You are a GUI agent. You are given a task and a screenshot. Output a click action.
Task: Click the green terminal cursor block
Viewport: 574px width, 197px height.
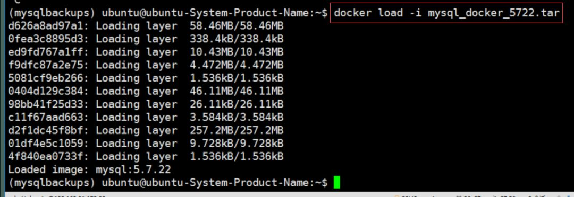pyautogui.click(x=337, y=182)
